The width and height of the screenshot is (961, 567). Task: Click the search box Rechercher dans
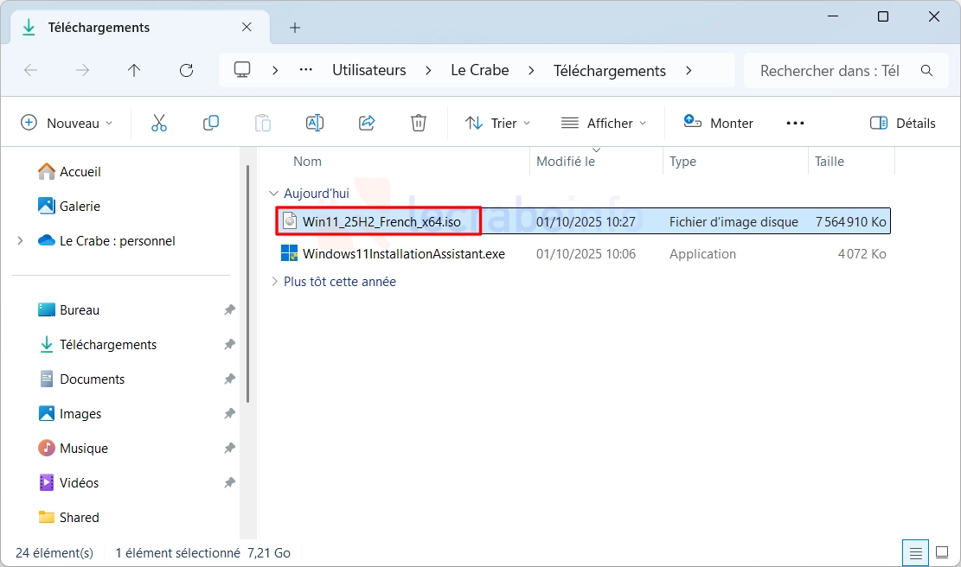point(829,71)
